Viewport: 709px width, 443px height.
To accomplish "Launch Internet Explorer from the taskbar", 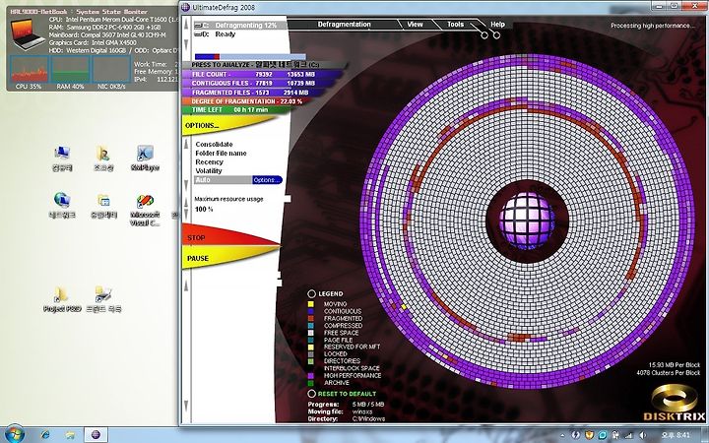I will (45, 435).
